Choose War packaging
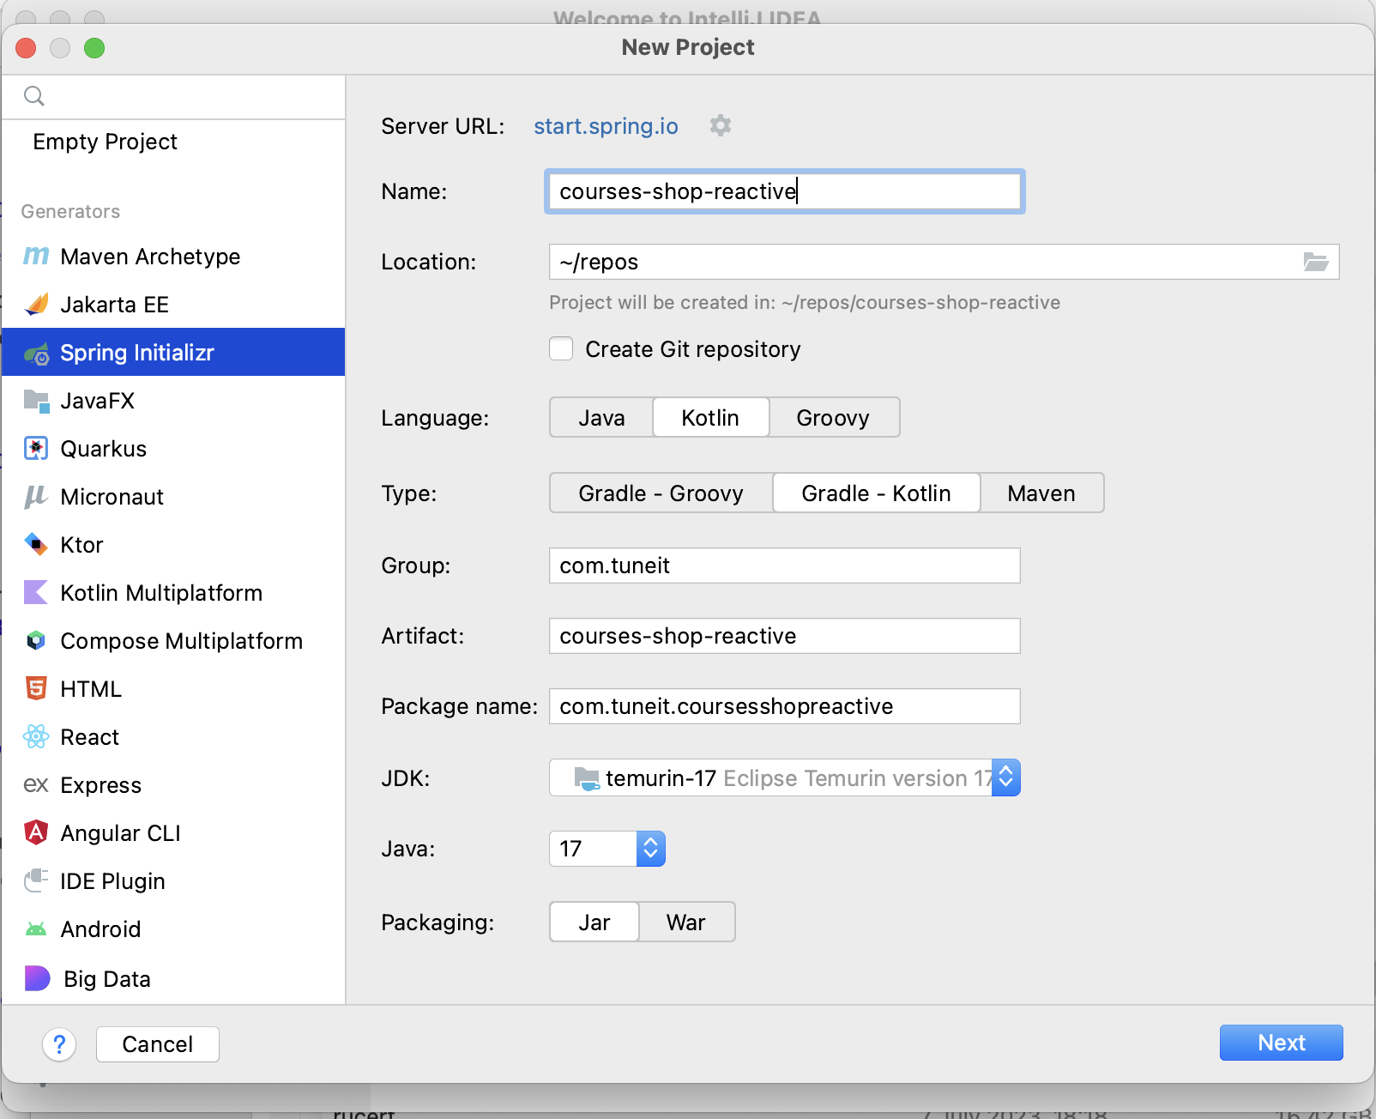Screen dimensions: 1376x1119 [685, 922]
